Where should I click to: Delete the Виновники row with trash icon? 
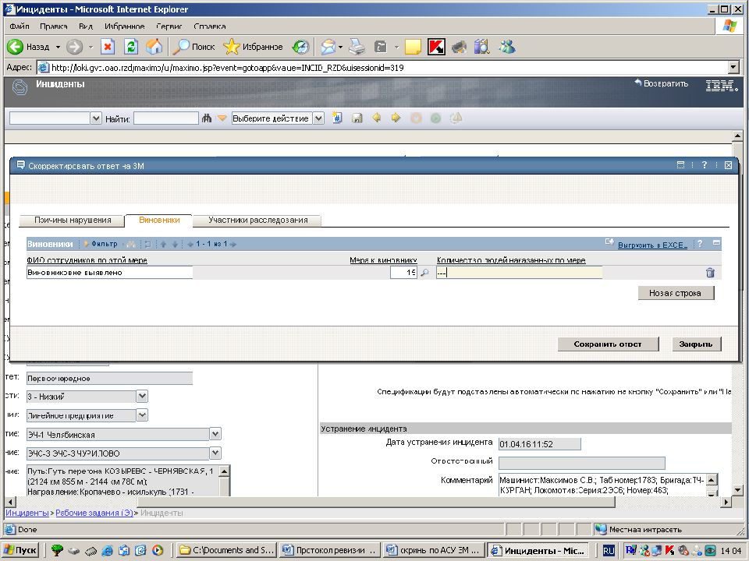click(x=710, y=273)
